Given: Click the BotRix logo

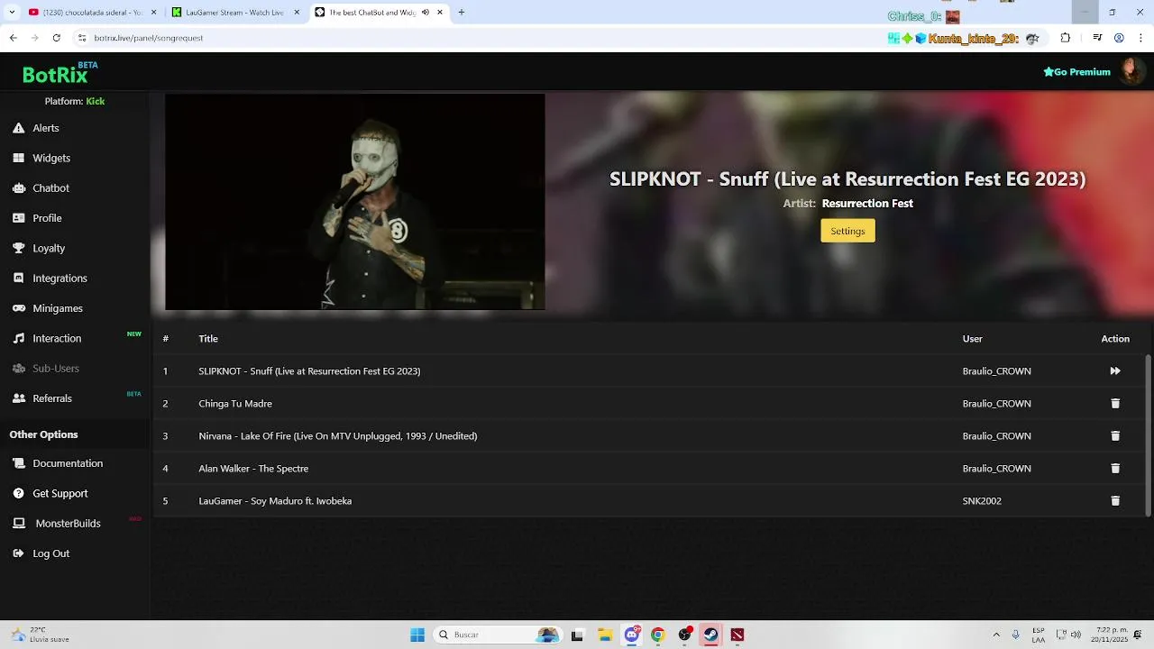Looking at the screenshot, I should tap(55, 75).
